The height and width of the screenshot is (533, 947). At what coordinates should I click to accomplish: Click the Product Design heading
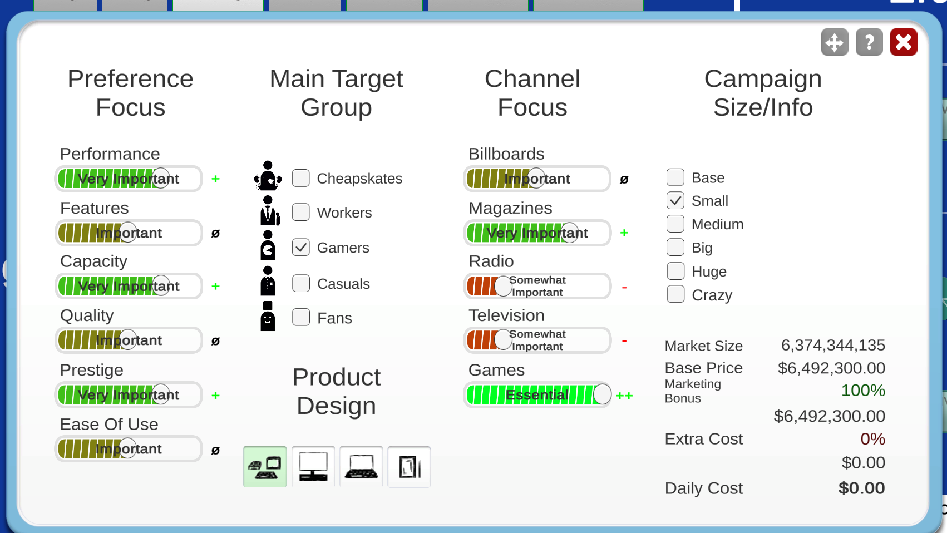(x=337, y=392)
